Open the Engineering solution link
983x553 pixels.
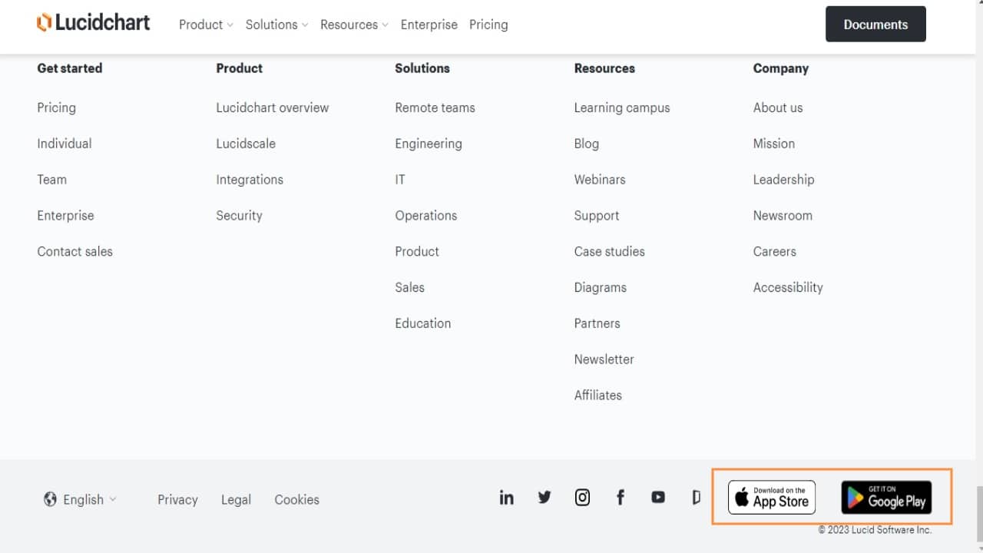point(429,144)
